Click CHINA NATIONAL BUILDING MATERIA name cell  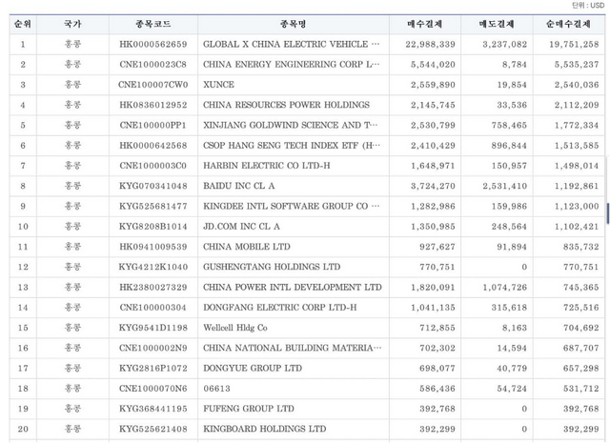tap(293, 348)
